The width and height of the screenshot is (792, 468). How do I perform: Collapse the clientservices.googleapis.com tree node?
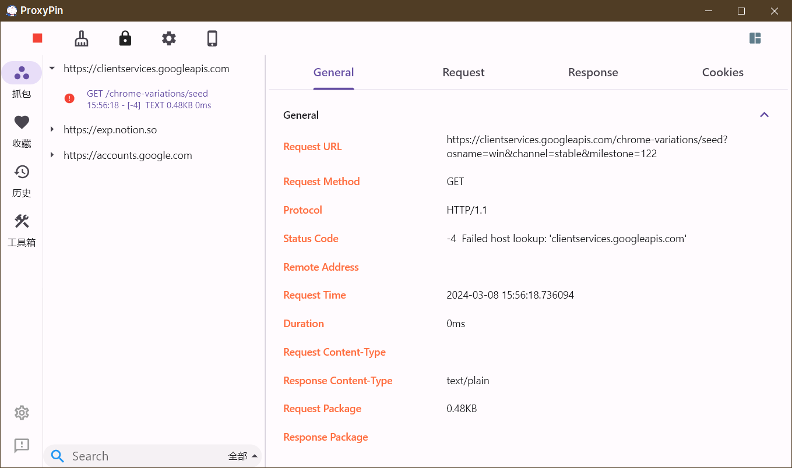pos(52,69)
